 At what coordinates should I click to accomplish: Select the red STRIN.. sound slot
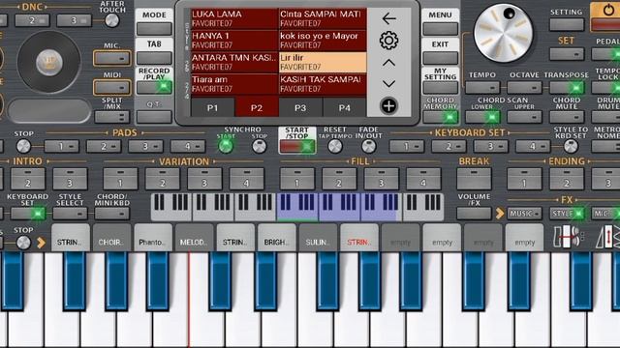click(359, 238)
